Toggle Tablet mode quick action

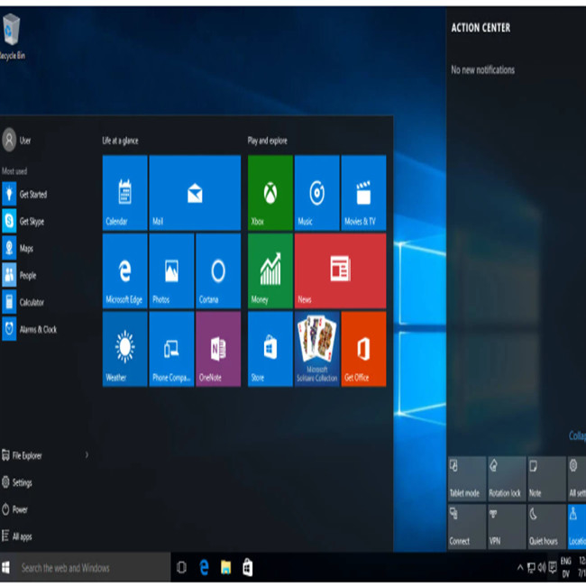point(467,479)
